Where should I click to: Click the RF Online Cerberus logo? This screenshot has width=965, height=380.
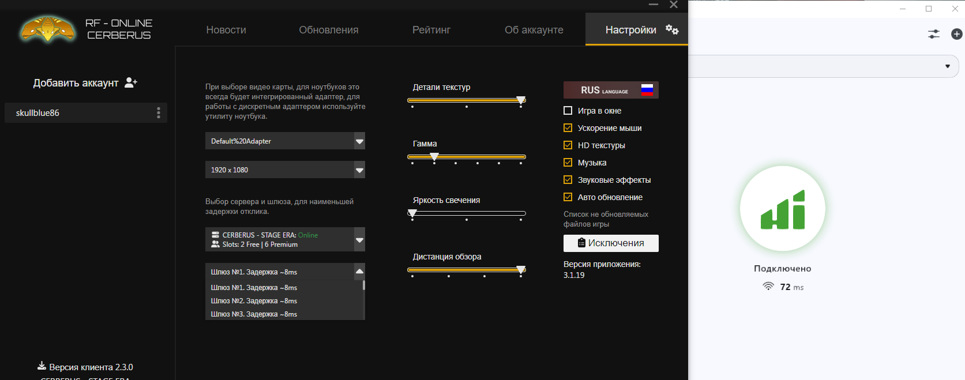pos(48,29)
